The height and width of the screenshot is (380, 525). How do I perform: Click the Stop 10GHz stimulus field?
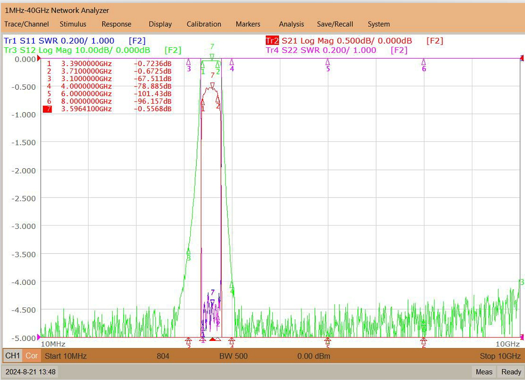coord(500,356)
